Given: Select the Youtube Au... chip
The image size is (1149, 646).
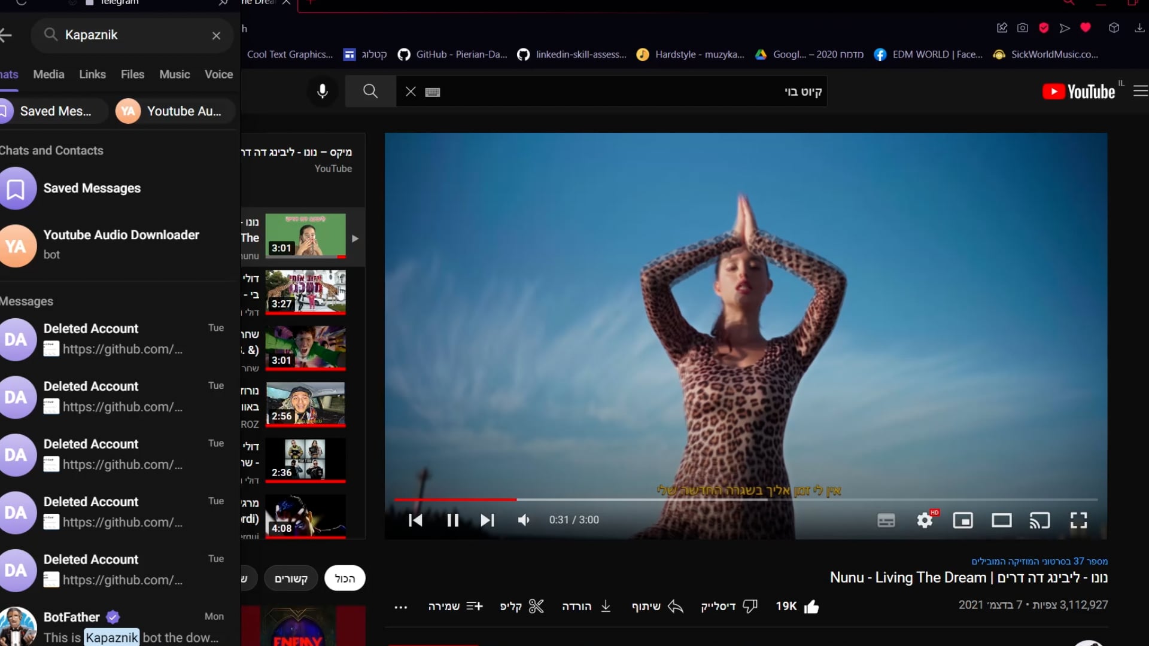Looking at the screenshot, I should click(x=175, y=111).
